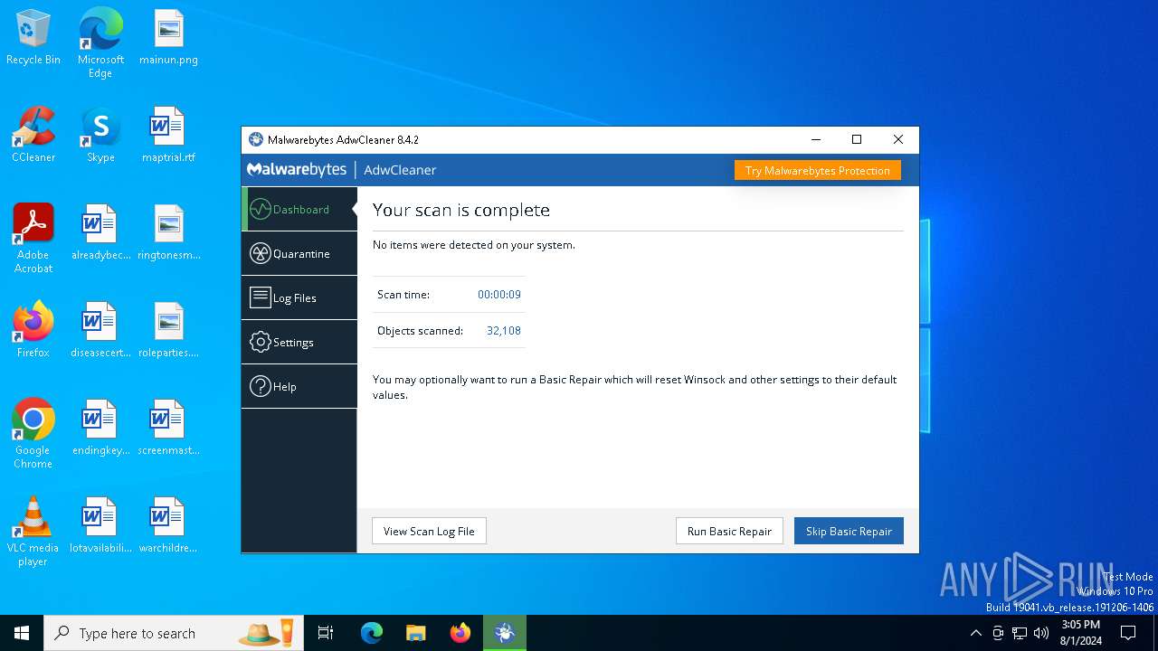The image size is (1158, 651).
Task: Select Microsoft Edge desktop shortcut
Action: point(100,43)
